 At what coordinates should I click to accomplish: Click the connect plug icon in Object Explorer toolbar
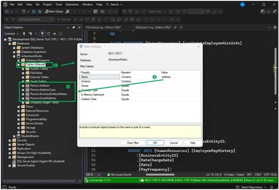[24, 34]
